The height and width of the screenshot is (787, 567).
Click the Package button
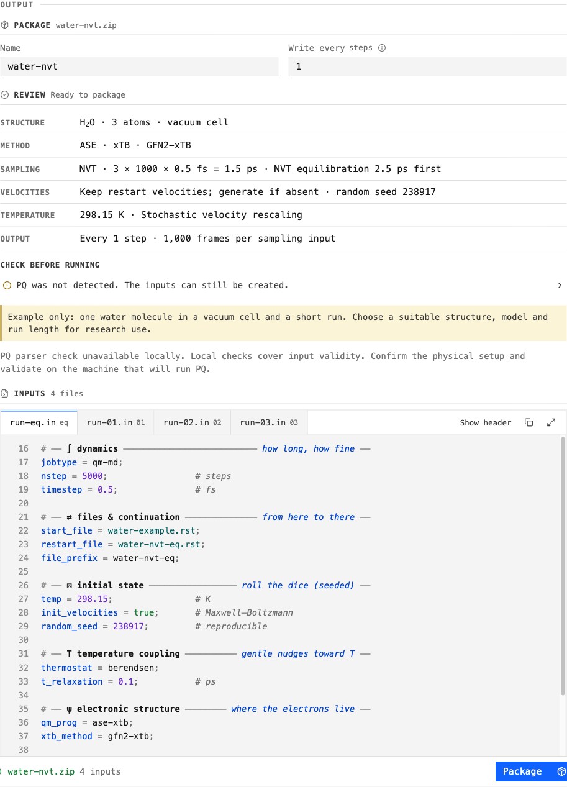point(531,771)
